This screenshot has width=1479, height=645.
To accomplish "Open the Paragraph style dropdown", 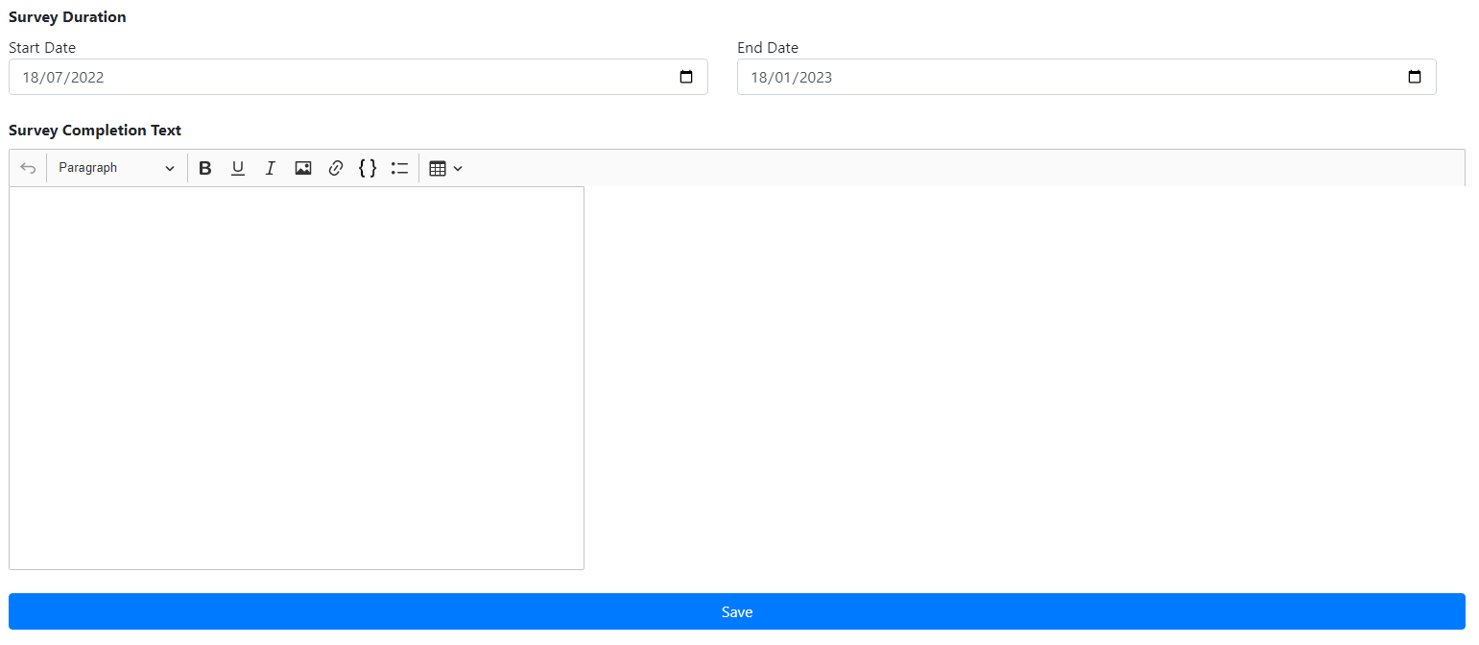I will pyautogui.click(x=116, y=168).
